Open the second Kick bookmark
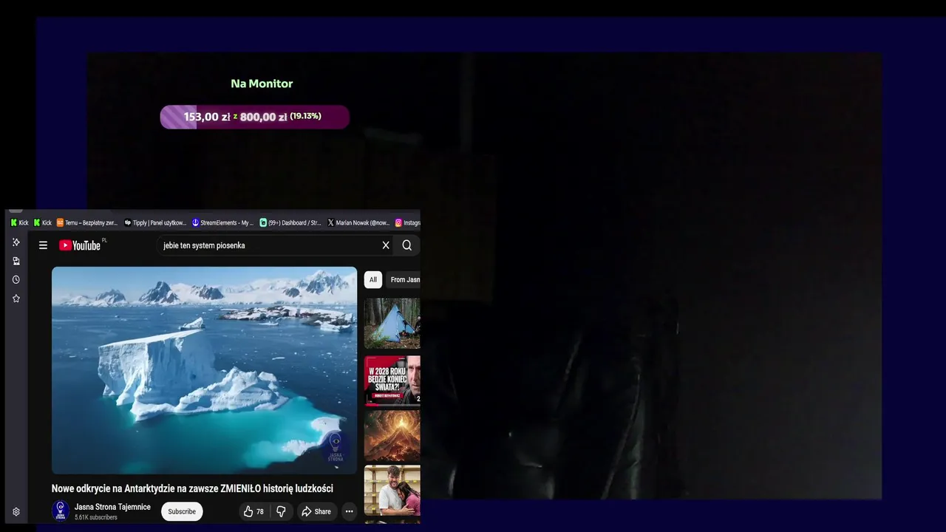946x532 pixels. 43,222
